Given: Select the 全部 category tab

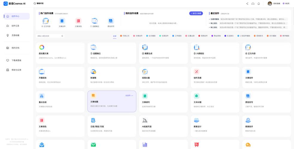Looking at the screenshot, I should [115, 36].
